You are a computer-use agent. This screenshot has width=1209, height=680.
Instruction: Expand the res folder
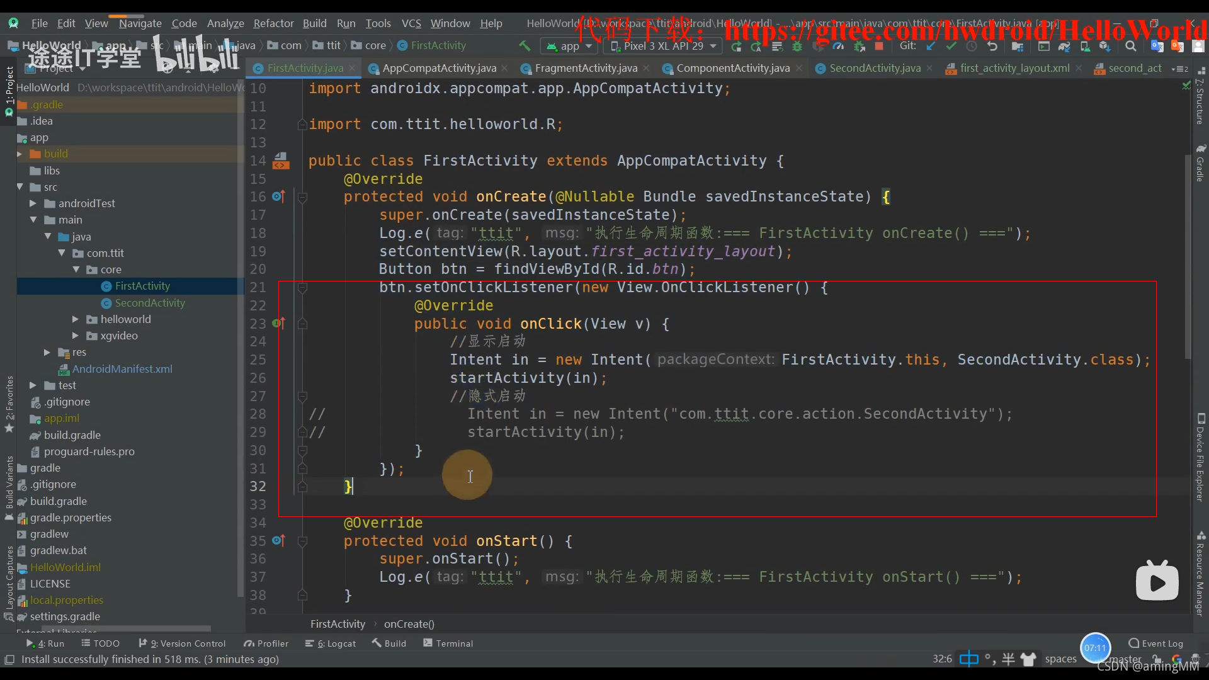[x=47, y=352]
